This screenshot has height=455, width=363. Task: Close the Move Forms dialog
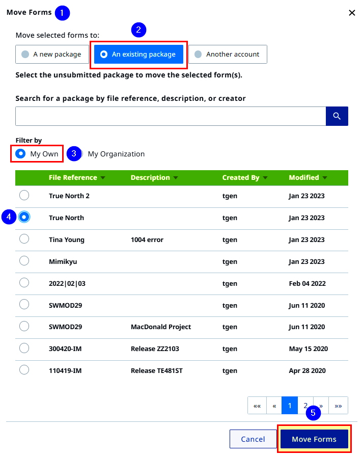coord(352,13)
